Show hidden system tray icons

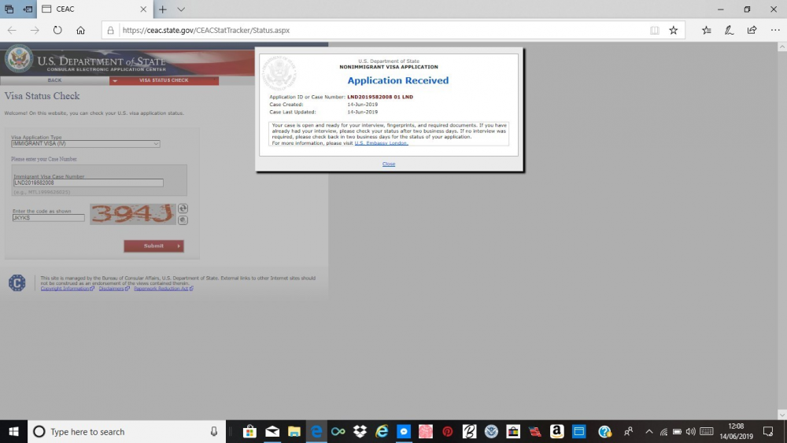click(649, 431)
